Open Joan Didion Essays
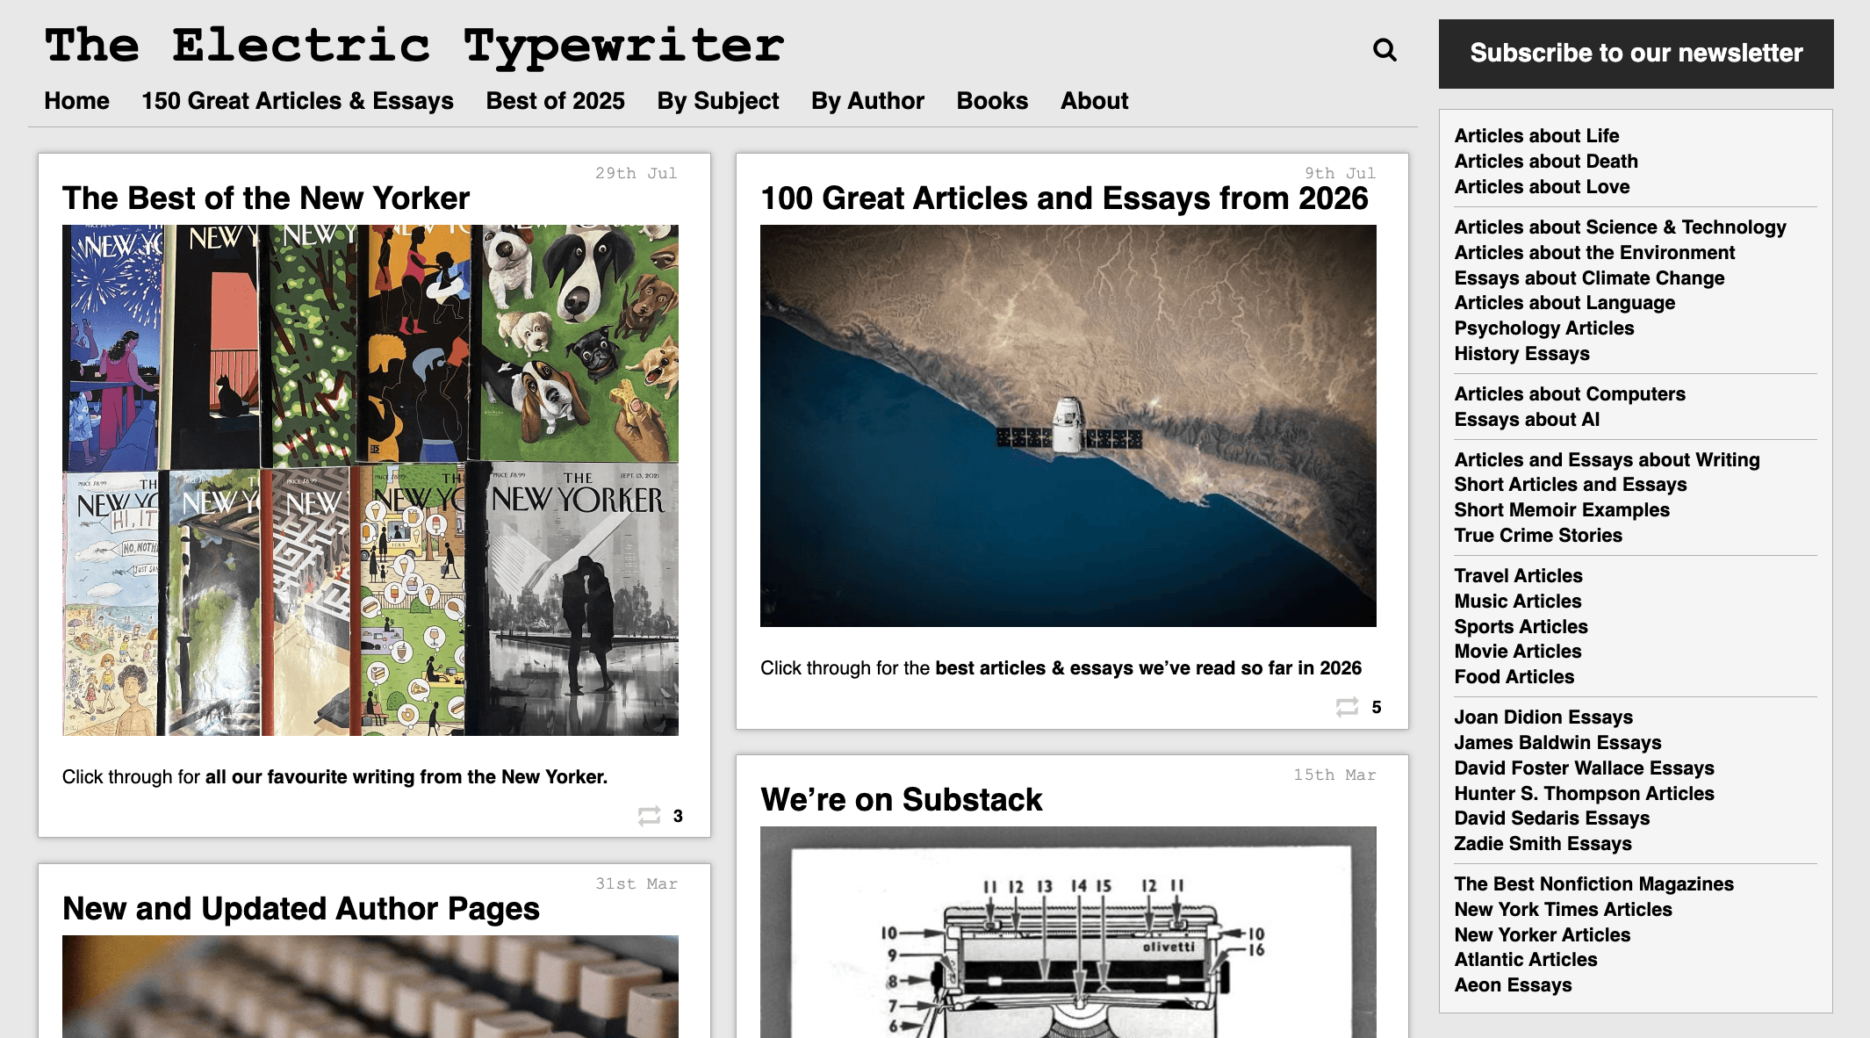 coord(1543,717)
